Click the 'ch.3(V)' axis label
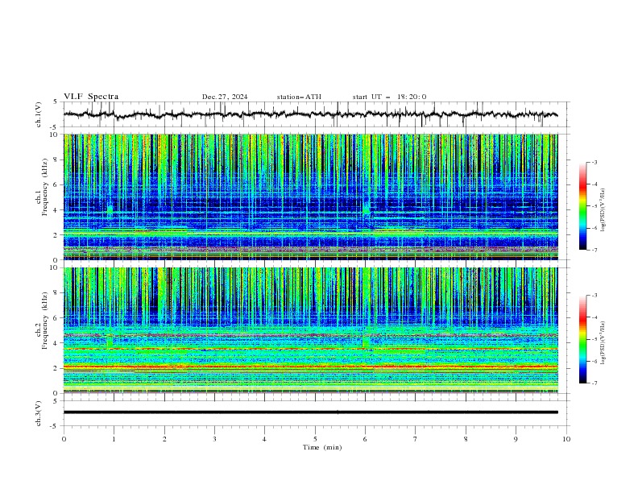This screenshot has height=493, width=638. point(39,413)
